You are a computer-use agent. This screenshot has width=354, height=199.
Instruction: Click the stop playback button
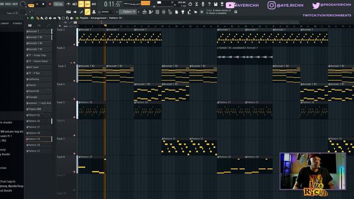[43, 4]
